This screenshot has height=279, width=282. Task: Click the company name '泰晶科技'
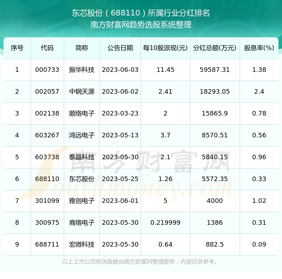pos(82,157)
